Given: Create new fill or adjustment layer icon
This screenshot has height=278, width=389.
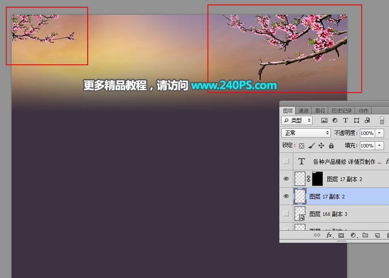Looking at the screenshot, I should pyautogui.click(x=354, y=235).
